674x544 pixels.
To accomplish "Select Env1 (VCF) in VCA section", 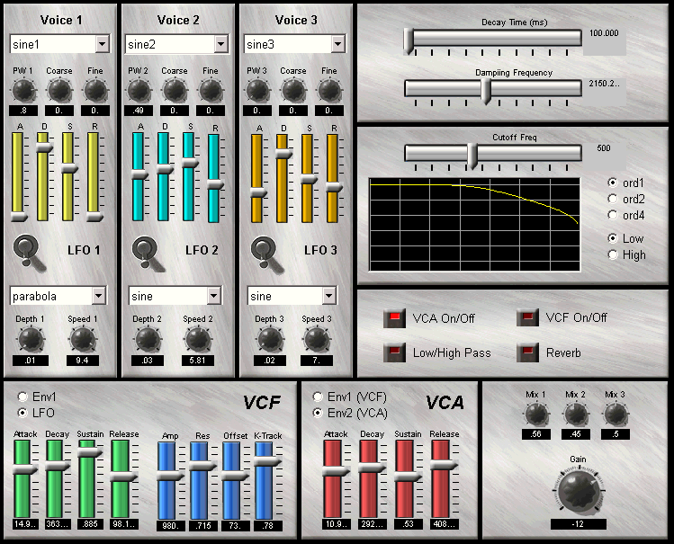I will coord(318,397).
